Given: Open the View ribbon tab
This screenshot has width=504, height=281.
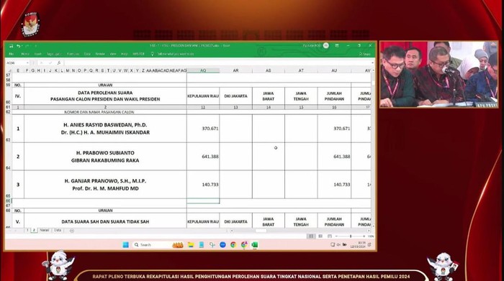Looking at the screenshot, I should [113, 54].
